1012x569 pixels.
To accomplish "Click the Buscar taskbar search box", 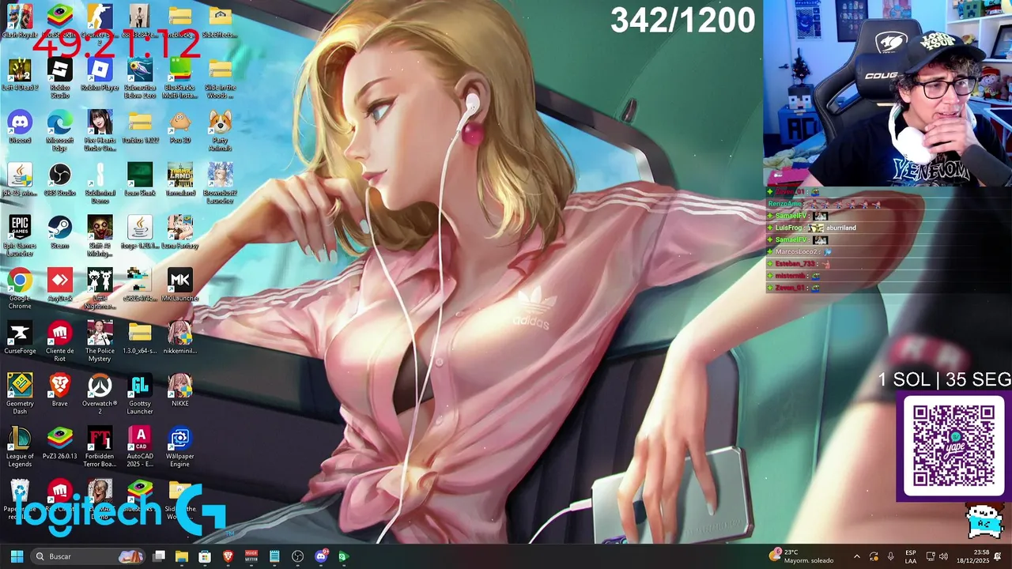I will (89, 556).
